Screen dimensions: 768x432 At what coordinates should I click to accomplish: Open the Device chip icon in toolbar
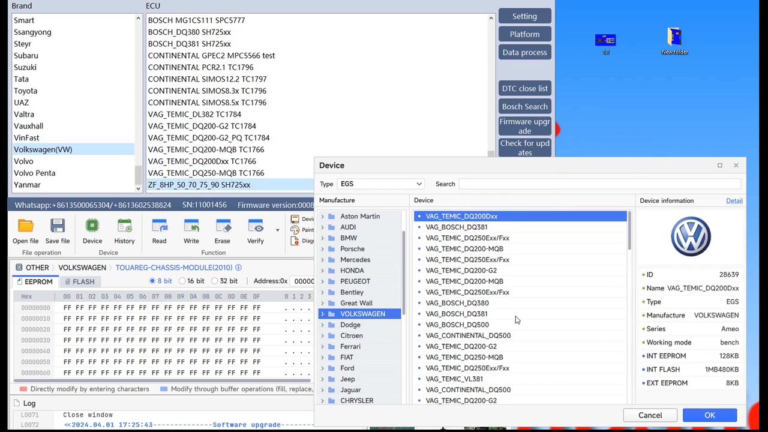(92, 226)
